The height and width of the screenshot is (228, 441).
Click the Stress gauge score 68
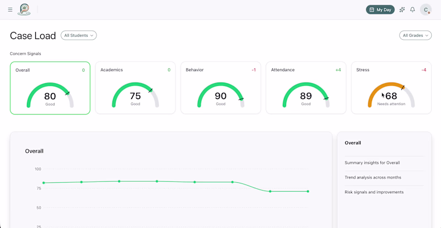(x=391, y=96)
